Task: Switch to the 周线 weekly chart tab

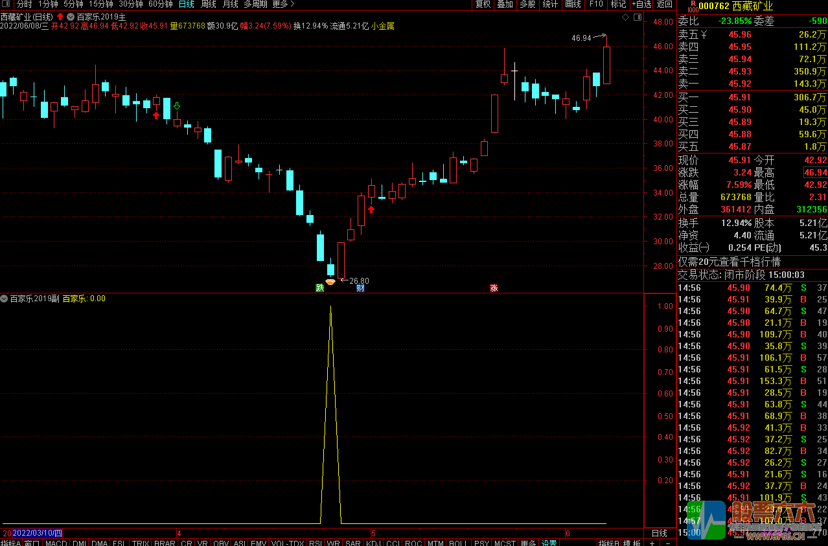Action: [x=208, y=4]
